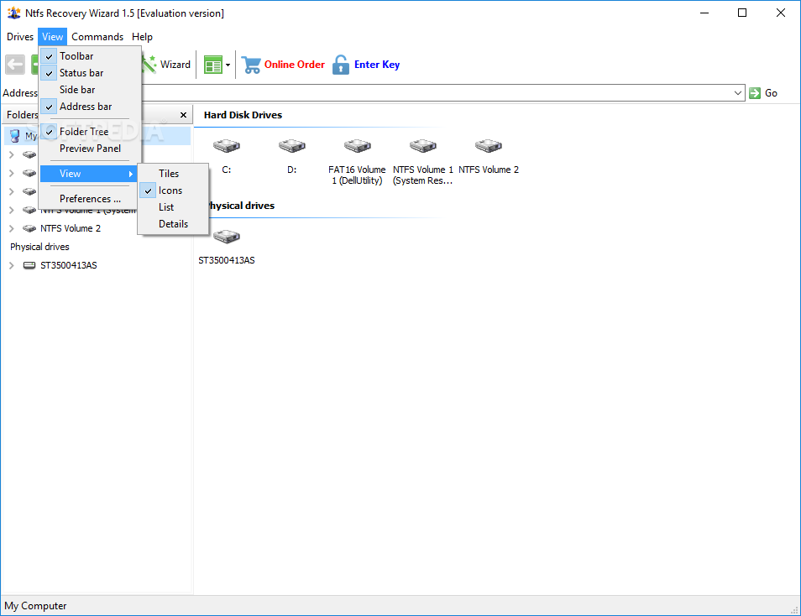Open the Commands menu

(x=97, y=37)
